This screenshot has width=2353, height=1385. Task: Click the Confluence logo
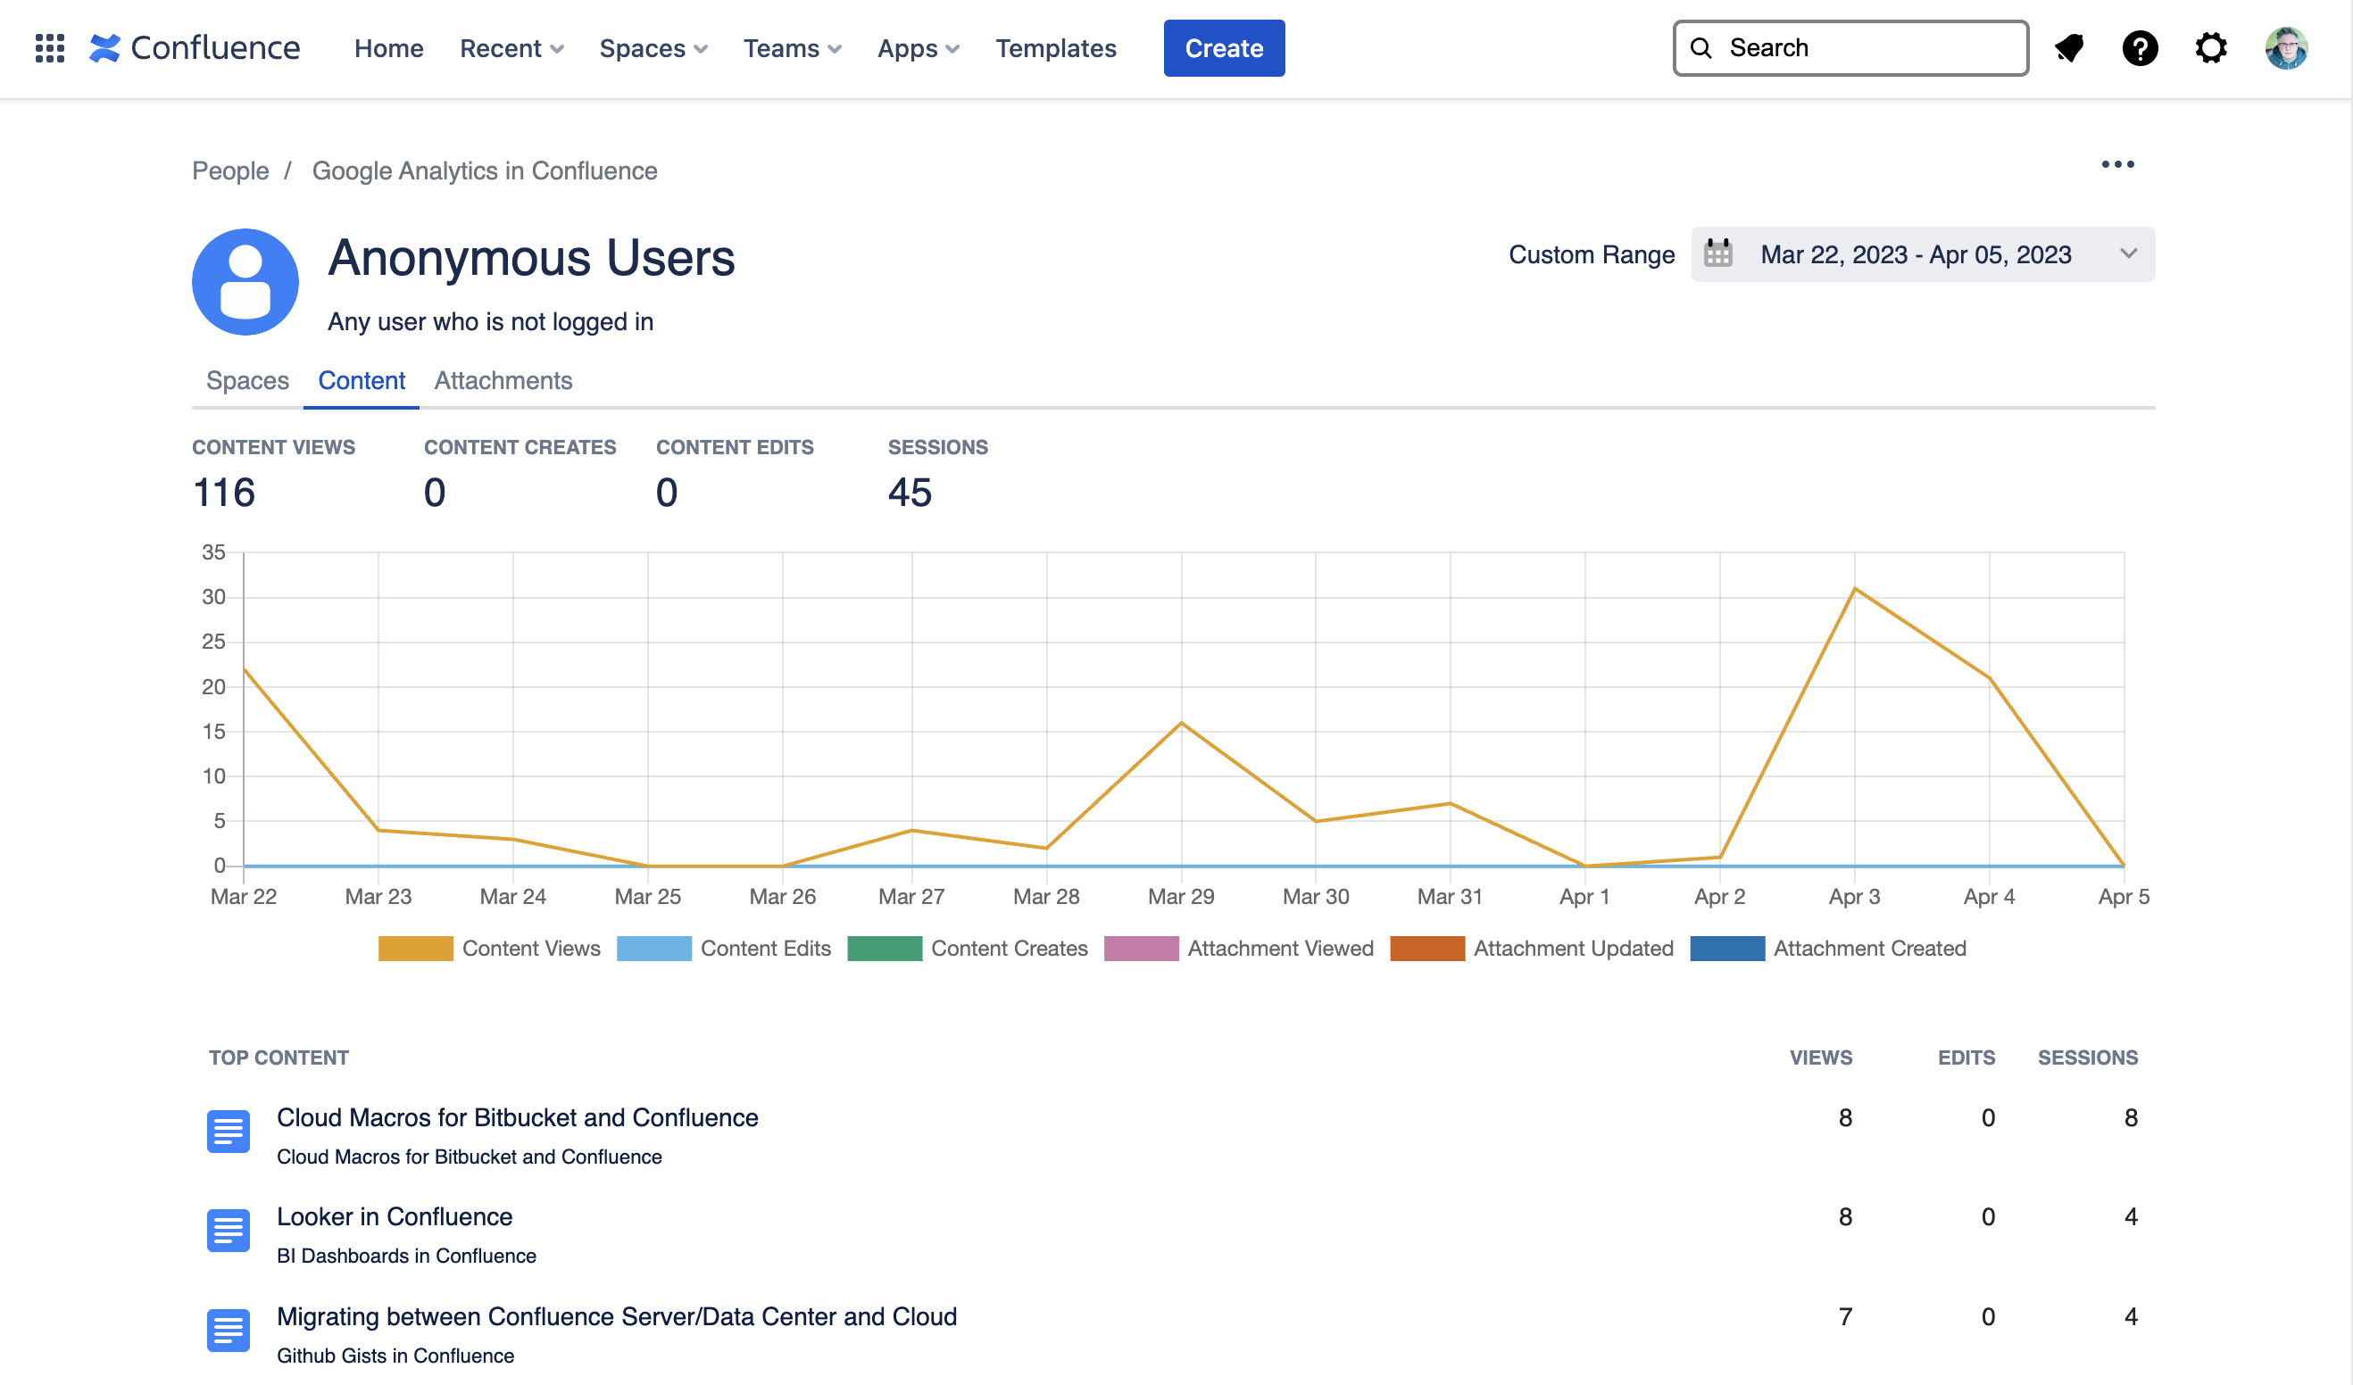tap(195, 47)
